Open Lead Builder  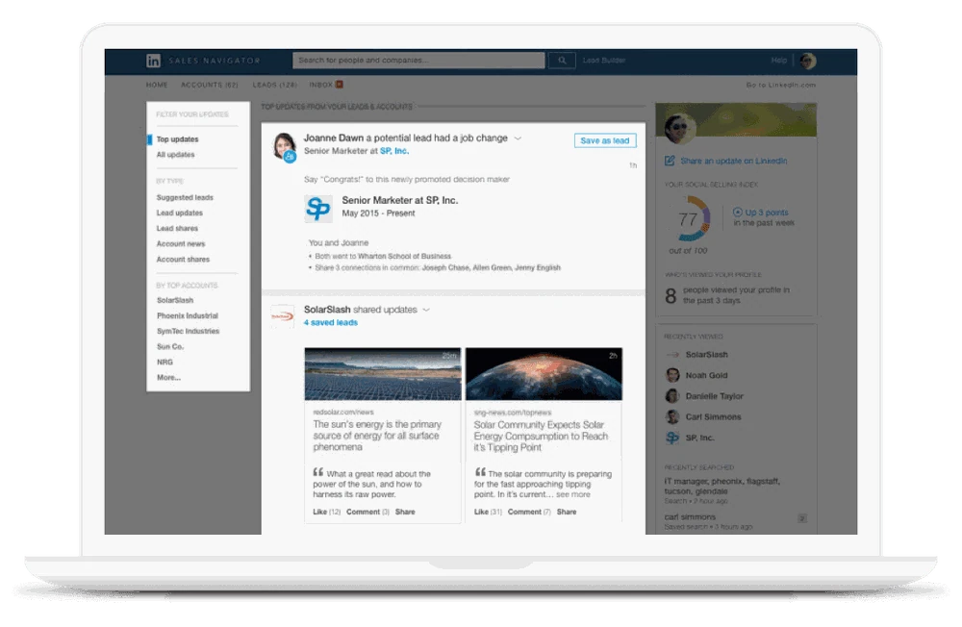point(604,61)
